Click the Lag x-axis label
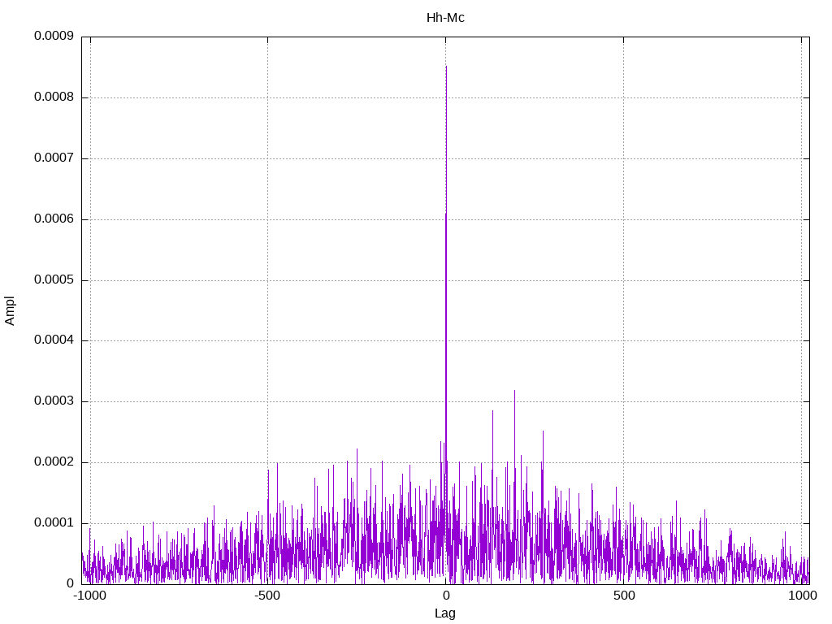 click(x=445, y=613)
